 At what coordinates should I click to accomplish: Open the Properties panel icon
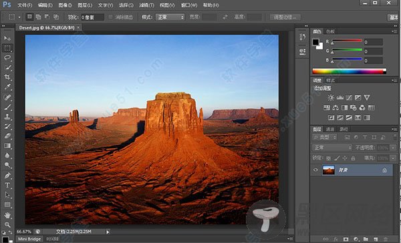pyautogui.click(x=303, y=51)
